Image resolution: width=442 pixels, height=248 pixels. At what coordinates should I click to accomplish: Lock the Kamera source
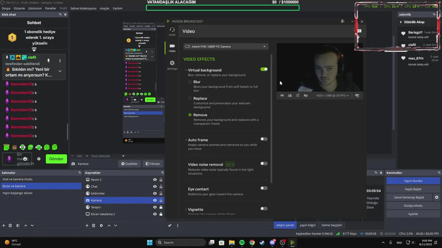[161, 200]
